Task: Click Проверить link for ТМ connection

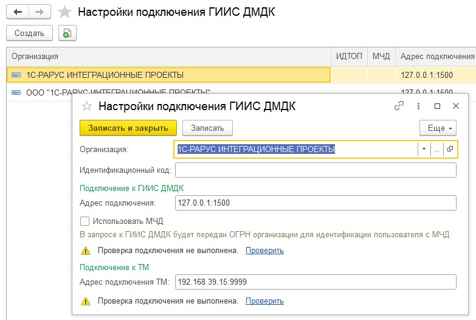Action: tap(264, 301)
